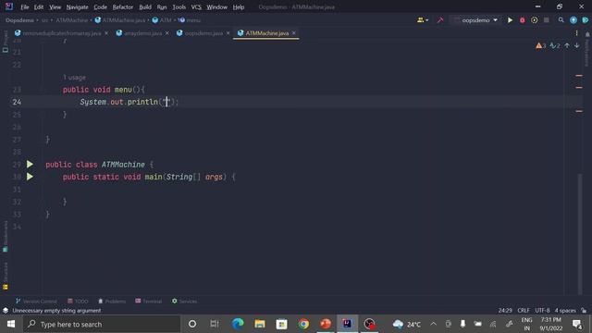Open the Navigate menu
This screenshot has width=592, height=333.
click(x=77, y=7)
